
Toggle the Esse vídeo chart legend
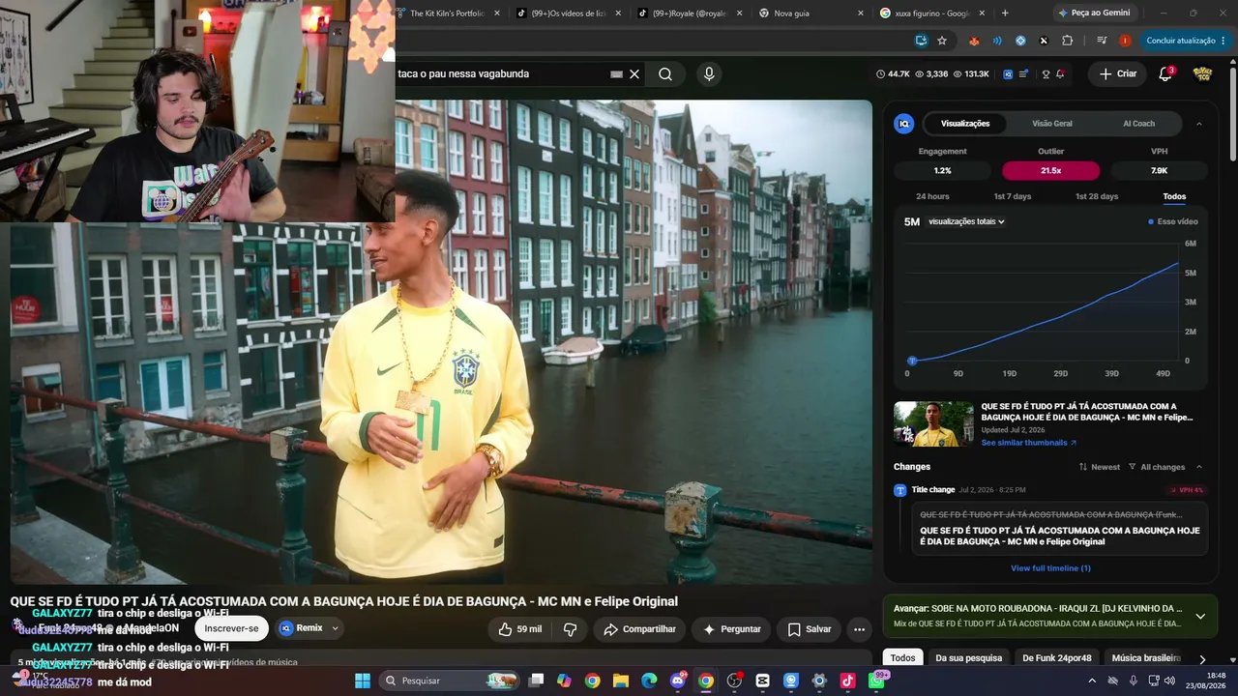click(x=1173, y=221)
